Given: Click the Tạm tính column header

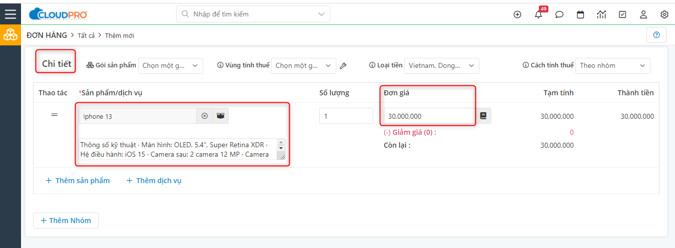Looking at the screenshot, I should pyautogui.click(x=559, y=93).
